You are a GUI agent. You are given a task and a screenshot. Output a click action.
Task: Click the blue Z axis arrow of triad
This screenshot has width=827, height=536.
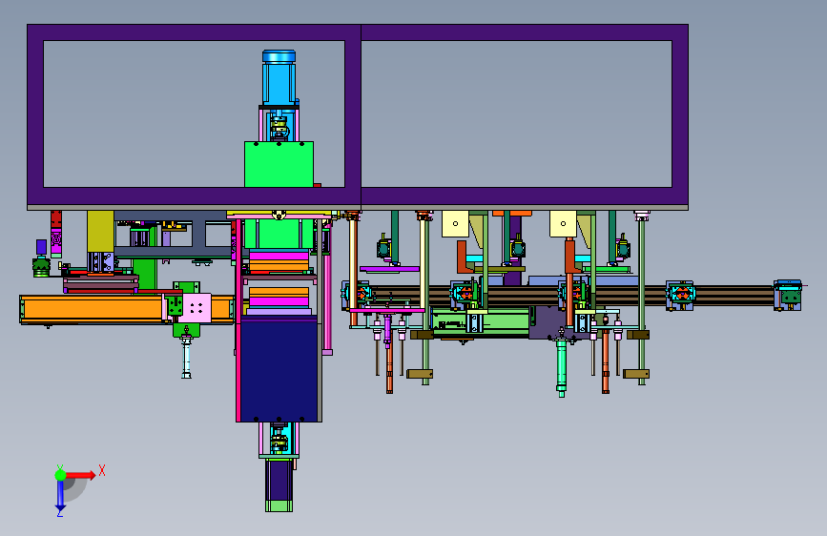[60, 496]
